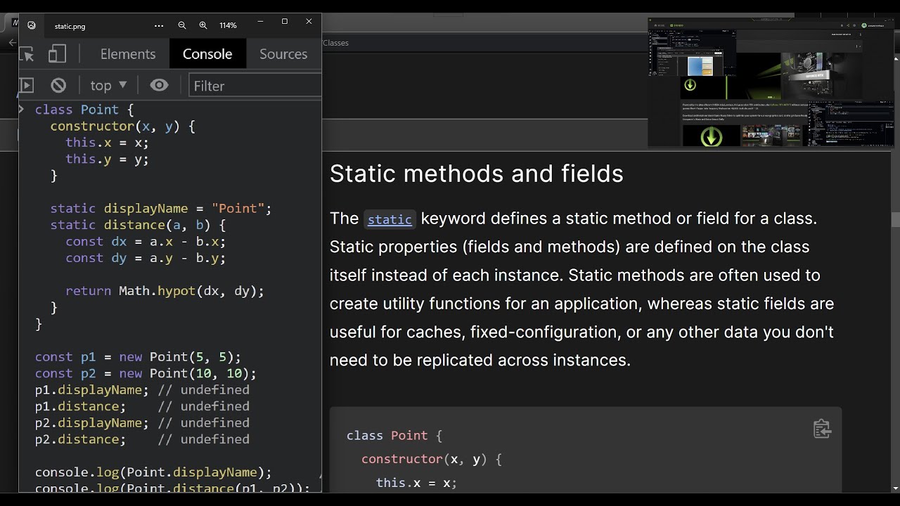Click the Static methods and fields heading
Screen dimensions: 900x506
click(x=477, y=174)
